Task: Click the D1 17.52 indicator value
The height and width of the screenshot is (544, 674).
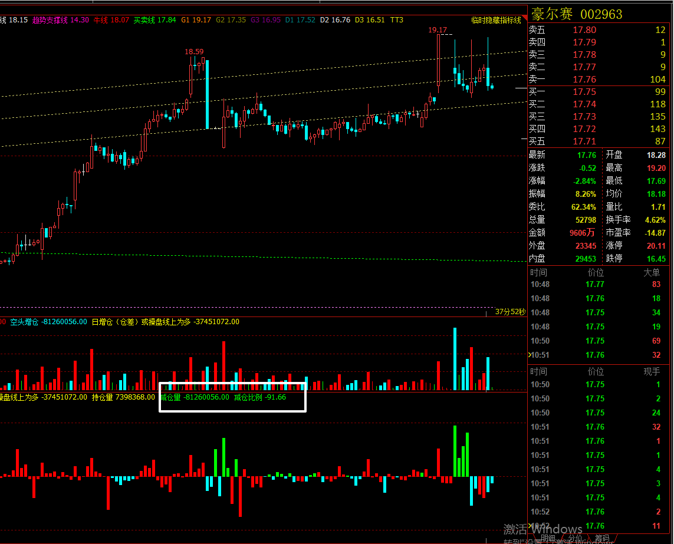Action: tap(300, 20)
